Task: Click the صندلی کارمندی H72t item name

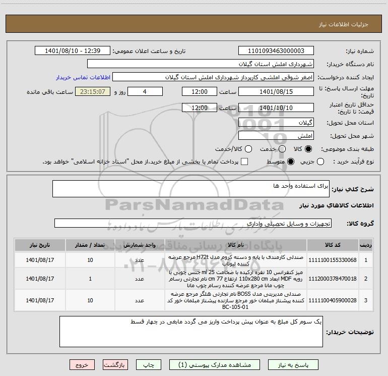Action: [236, 260]
